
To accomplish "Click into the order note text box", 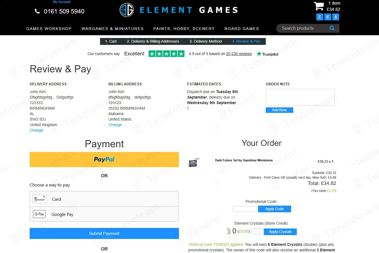I will 300,97.
